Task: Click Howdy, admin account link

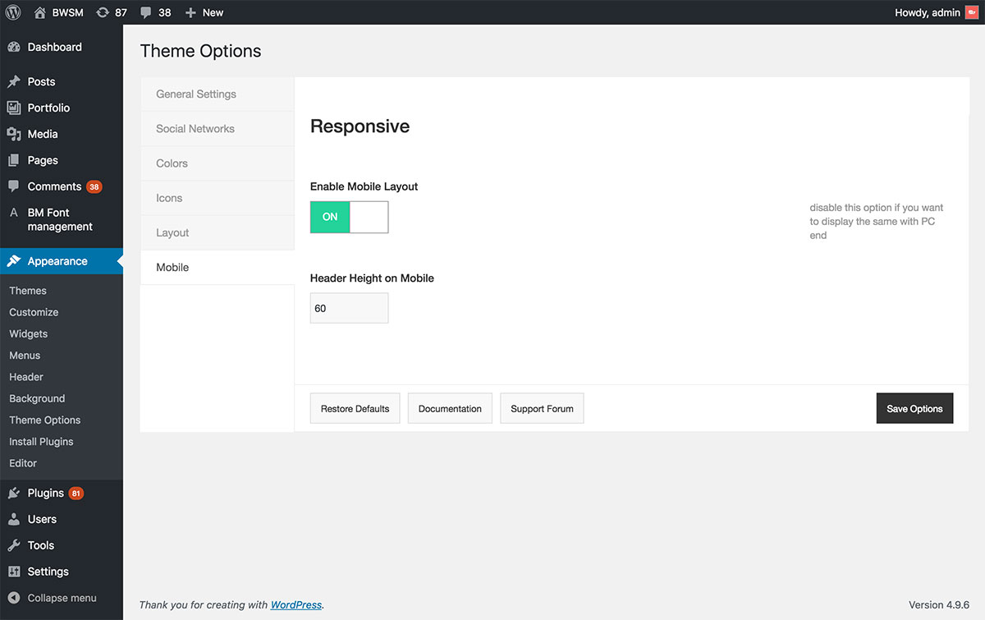Action: coord(928,12)
